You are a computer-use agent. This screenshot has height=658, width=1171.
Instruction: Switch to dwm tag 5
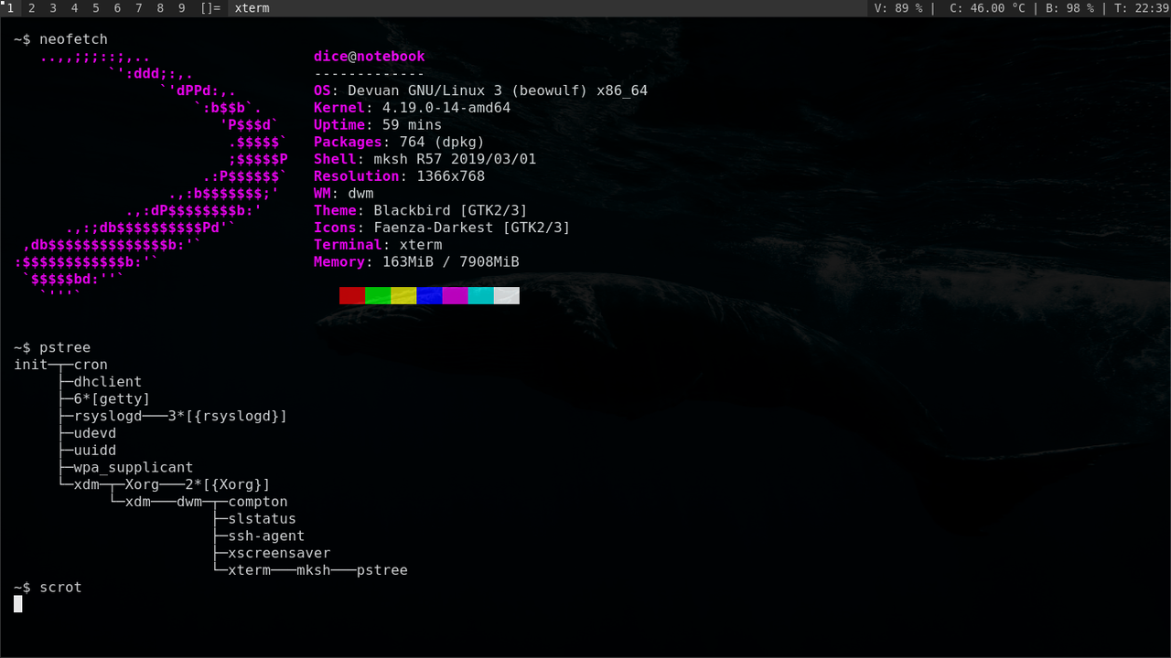pyautogui.click(x=95, y=8)
